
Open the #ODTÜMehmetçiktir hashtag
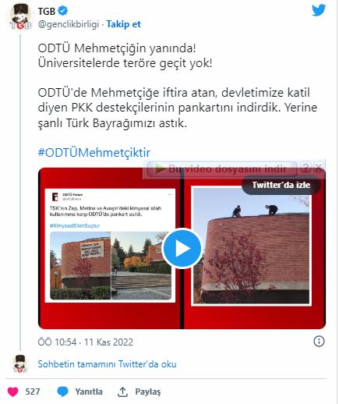coord(94,153)
